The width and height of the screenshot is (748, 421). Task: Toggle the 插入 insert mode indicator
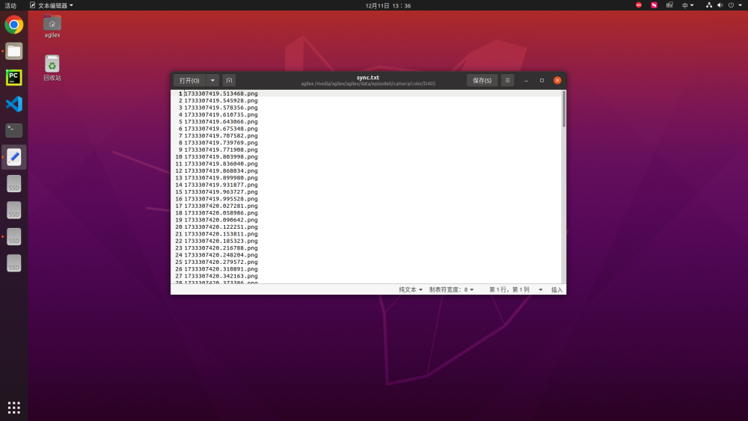pos(557,289)
